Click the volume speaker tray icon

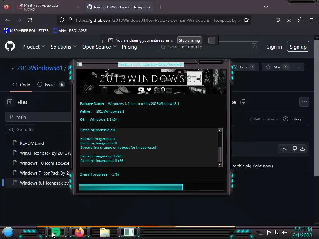tap(284, 232)
